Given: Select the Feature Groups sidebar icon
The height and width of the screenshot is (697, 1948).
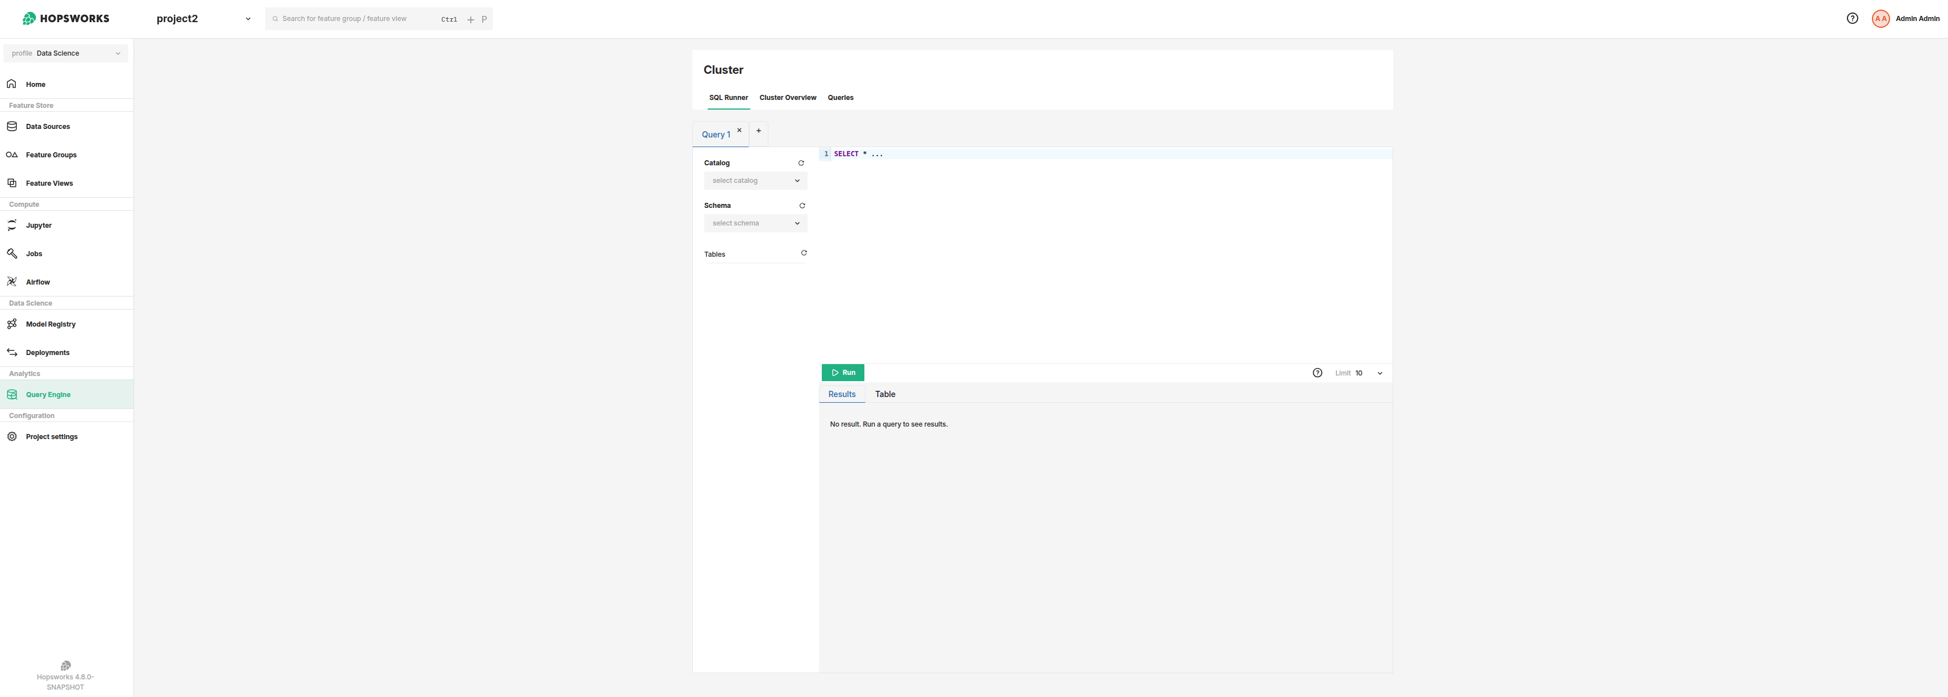Looking at the screenshot, I should pos(12,154).
